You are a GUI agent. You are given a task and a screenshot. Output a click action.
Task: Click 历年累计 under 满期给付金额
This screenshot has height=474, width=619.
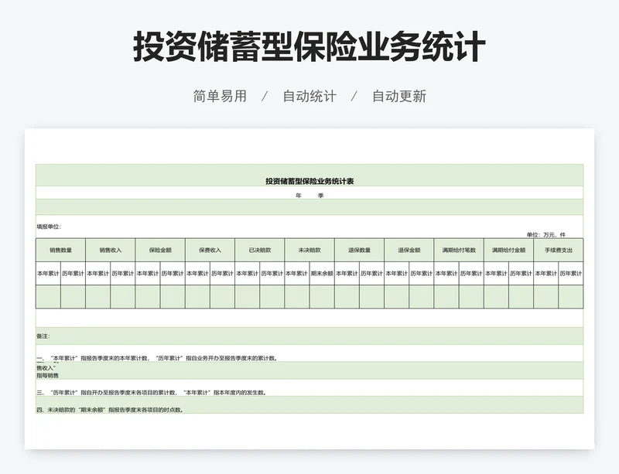pyautogui.click(x=521, y=273)
